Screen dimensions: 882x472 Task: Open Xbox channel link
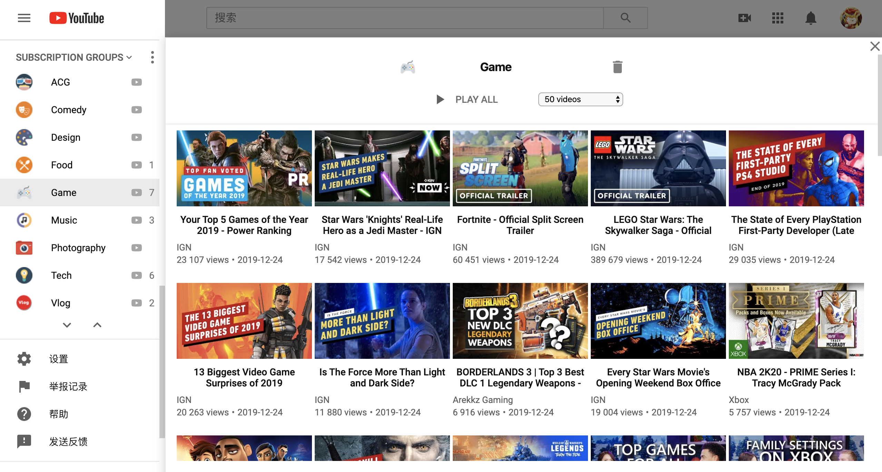click(739, 400)
